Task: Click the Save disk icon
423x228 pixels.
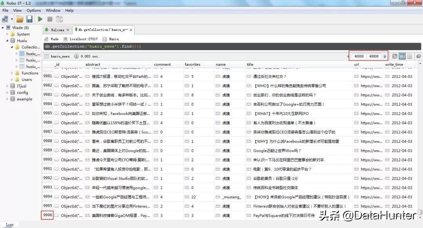Action: click(29, 19)
